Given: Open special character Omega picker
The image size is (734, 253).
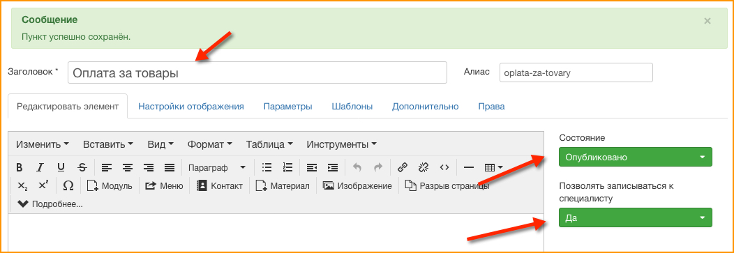Looking at the screenshot, I should [68, 185].
